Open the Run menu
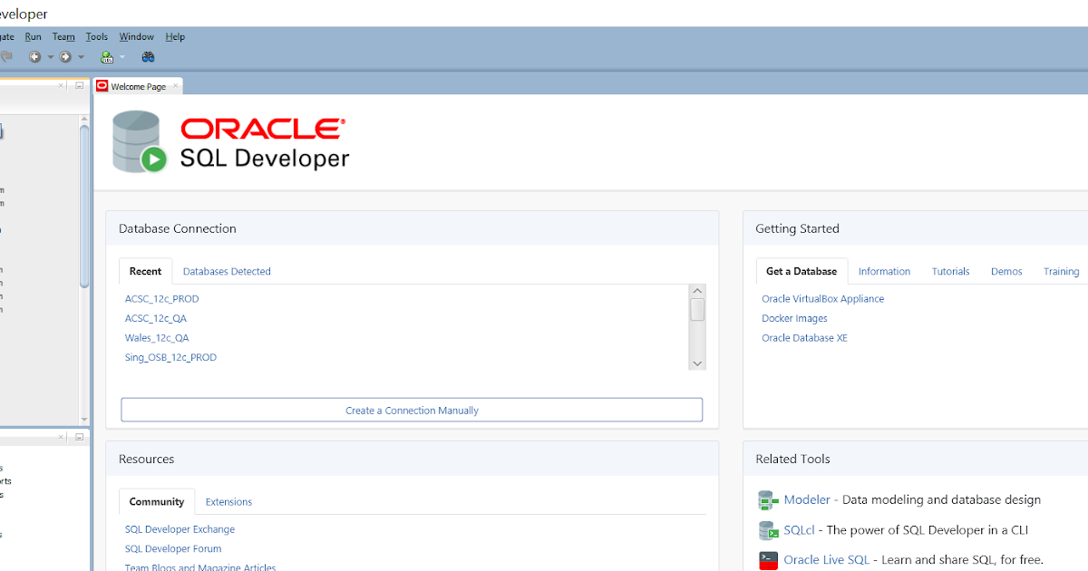 [33, 37]
